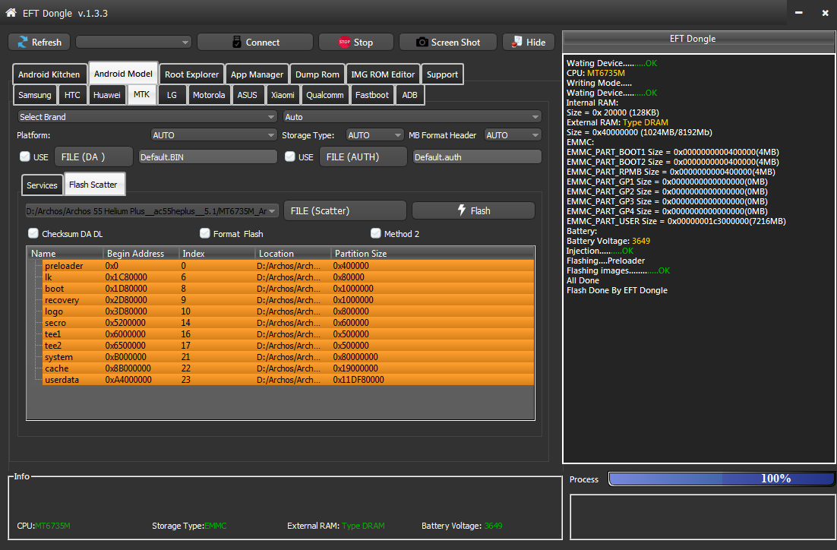This screenshot has width=837, height=550.
Task: Click the Default.auth input field
Action: coord(477,157)
